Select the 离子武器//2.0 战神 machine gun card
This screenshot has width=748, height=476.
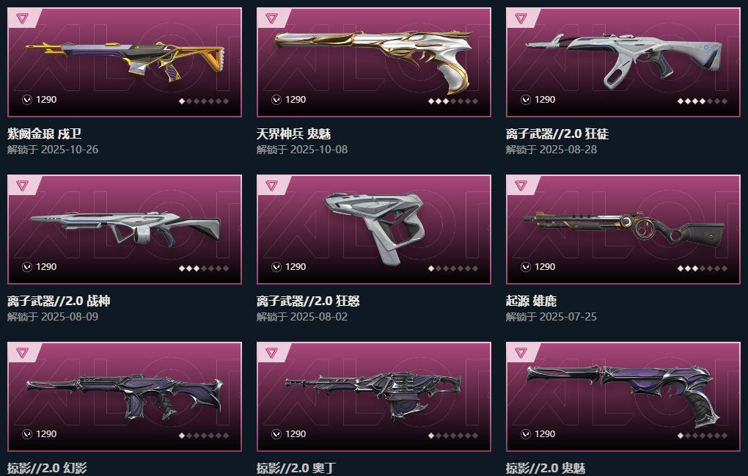tap(125, 230)
